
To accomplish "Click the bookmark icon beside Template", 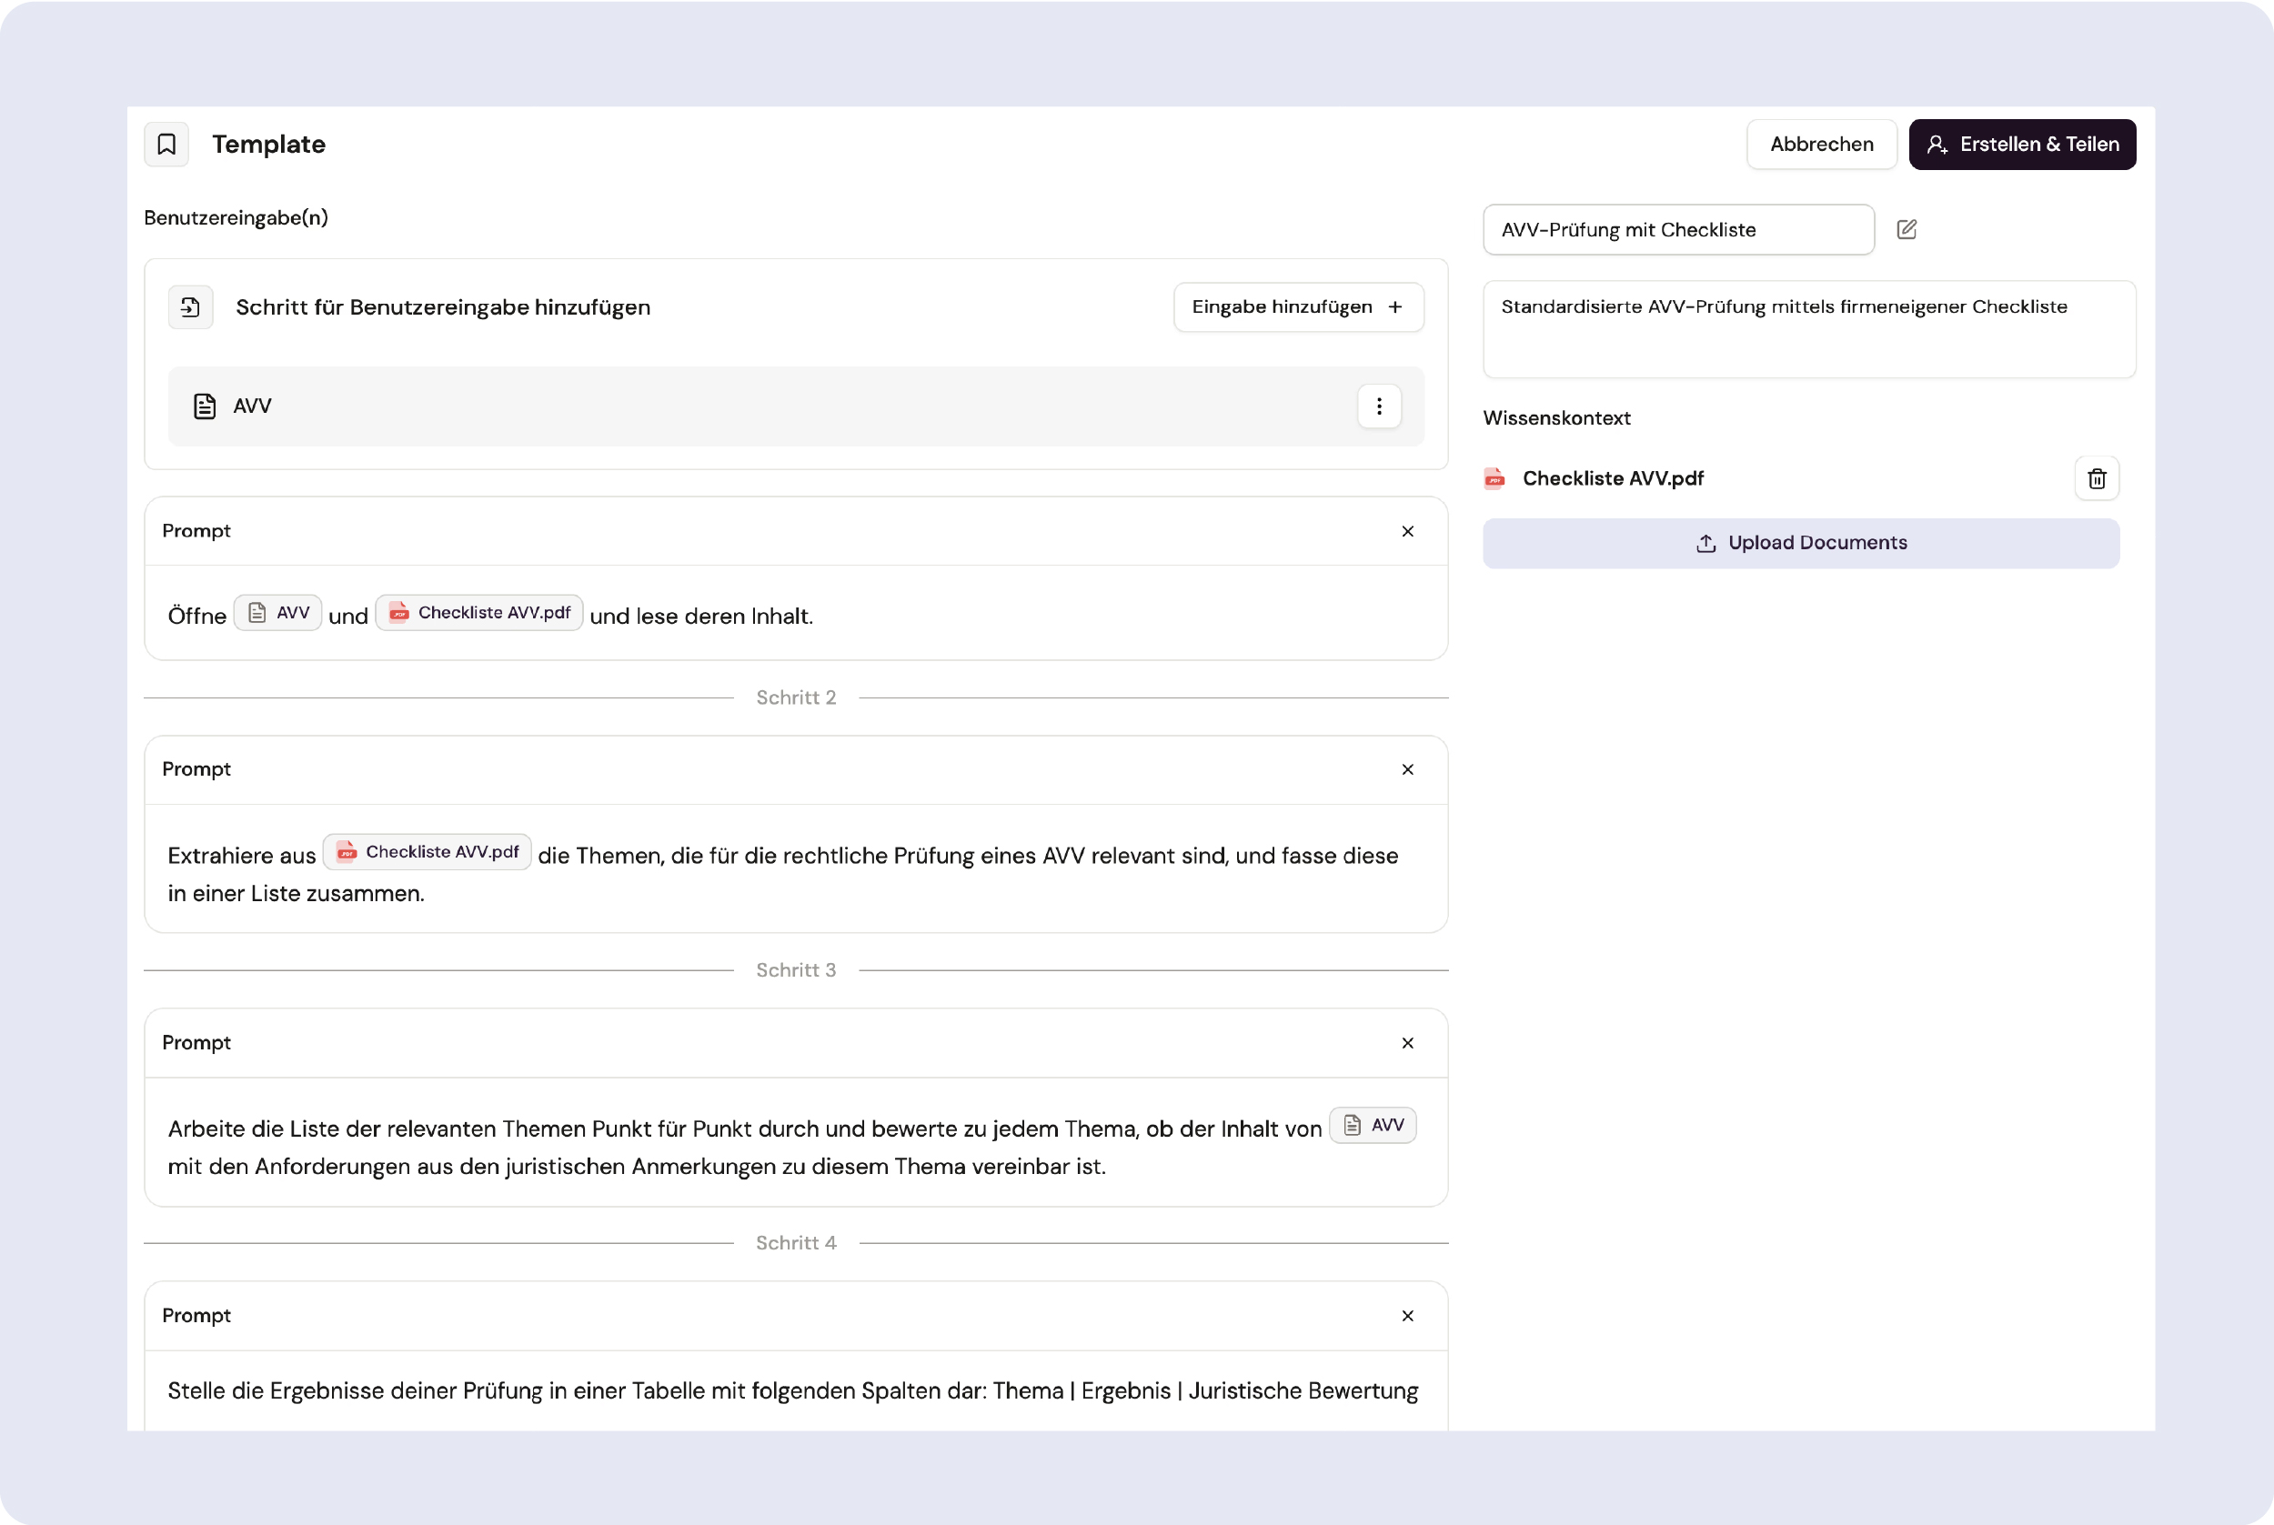I will pyautogui.click(x=166, y=144).
